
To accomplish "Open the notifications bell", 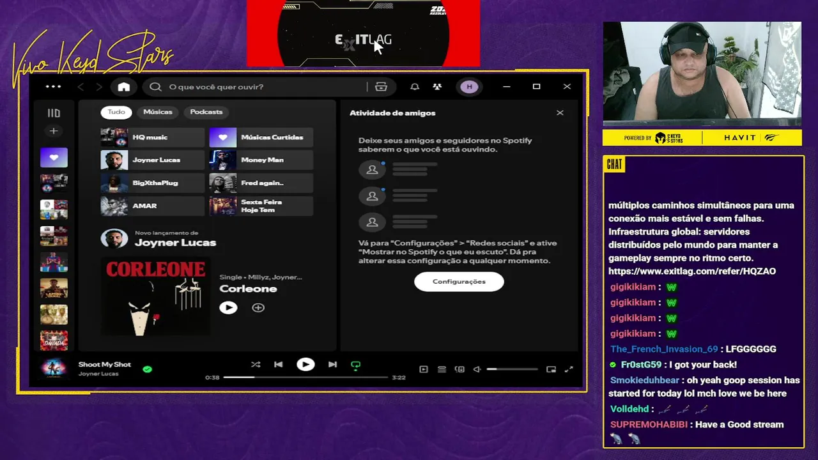I will tap(415, 87).
